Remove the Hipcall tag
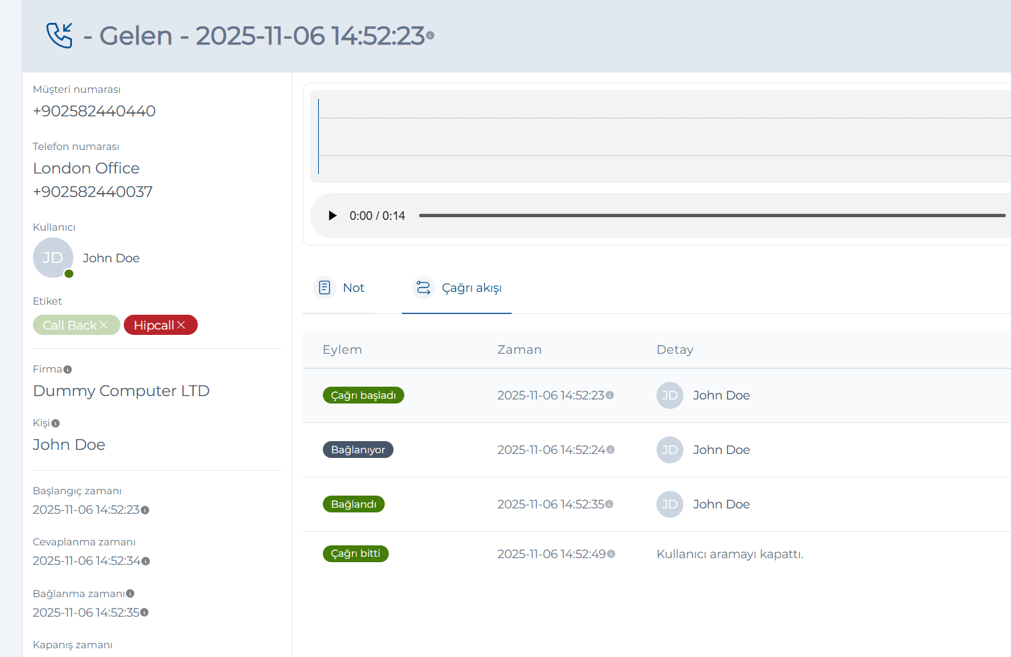This screenshot has width=1011, height=657. [x=181, y=325]
